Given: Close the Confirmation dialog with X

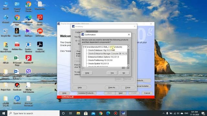Looking at the screenshot, I should [x=129, y=34].
